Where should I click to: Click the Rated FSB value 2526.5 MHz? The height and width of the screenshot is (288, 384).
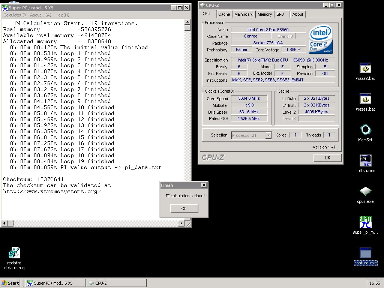(249, 118)
